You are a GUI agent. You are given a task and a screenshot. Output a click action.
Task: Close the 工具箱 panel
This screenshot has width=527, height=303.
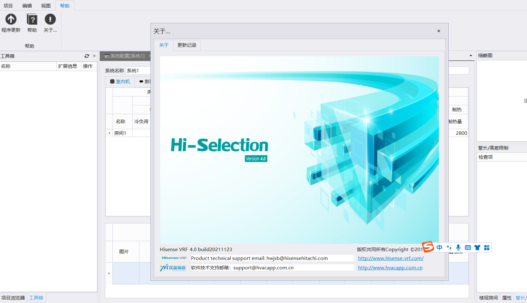(94, 56)
